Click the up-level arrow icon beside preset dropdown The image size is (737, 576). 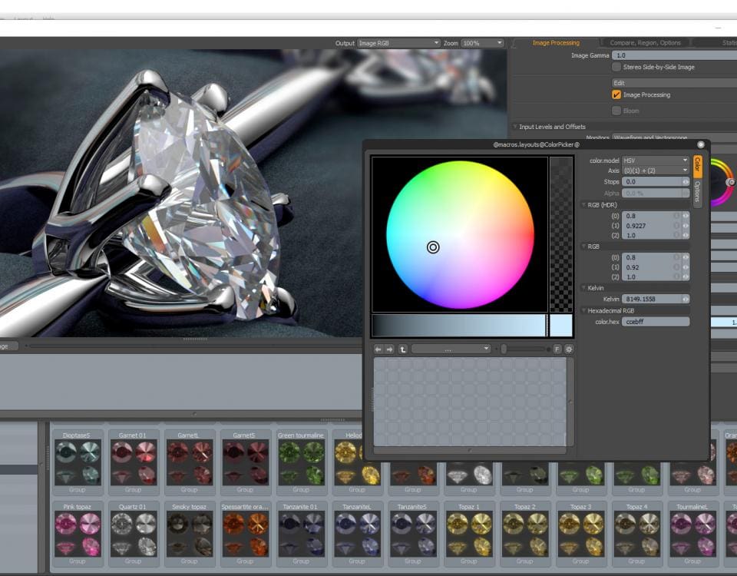(x=403, y=349)
